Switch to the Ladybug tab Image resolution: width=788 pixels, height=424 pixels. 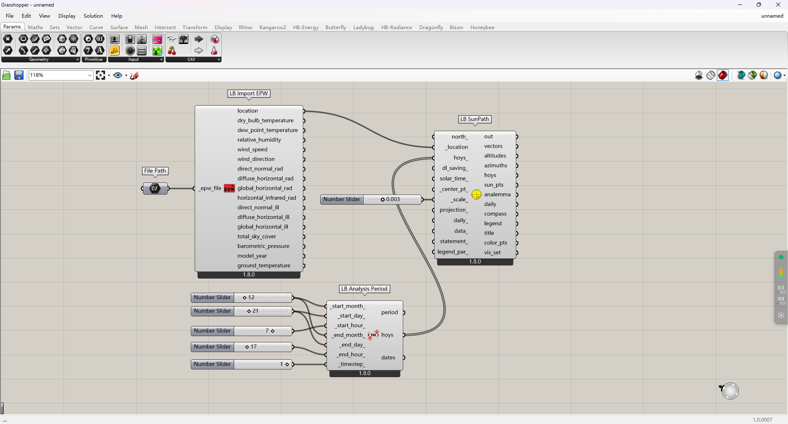(x=363, y=28)
